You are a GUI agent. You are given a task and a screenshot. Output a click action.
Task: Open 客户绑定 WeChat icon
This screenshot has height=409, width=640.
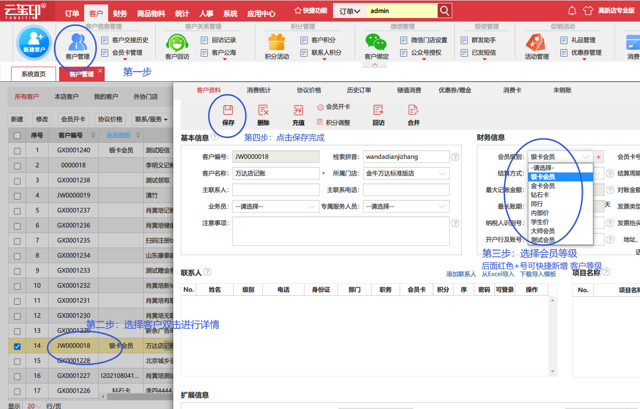(377, 47)
